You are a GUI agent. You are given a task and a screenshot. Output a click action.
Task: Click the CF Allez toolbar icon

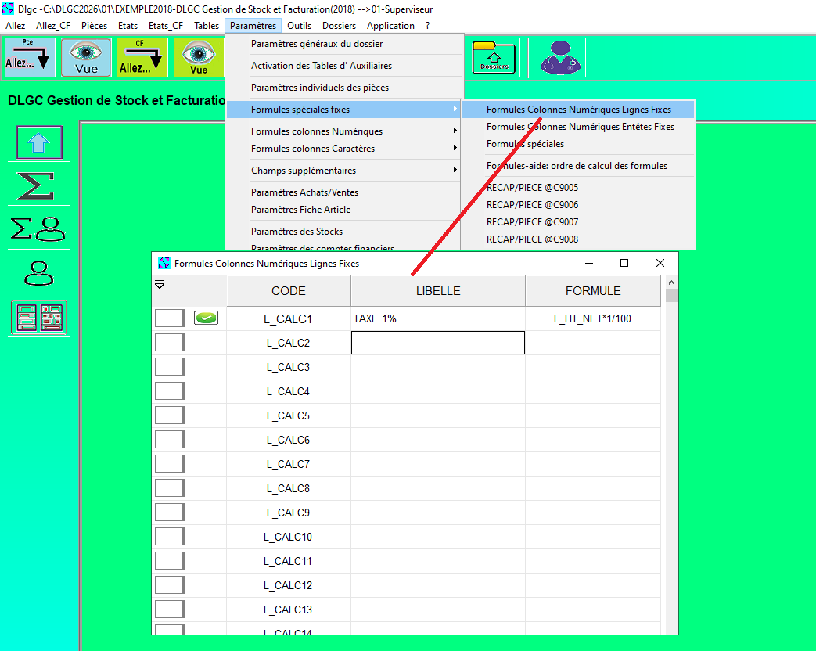tap(142, 58)
